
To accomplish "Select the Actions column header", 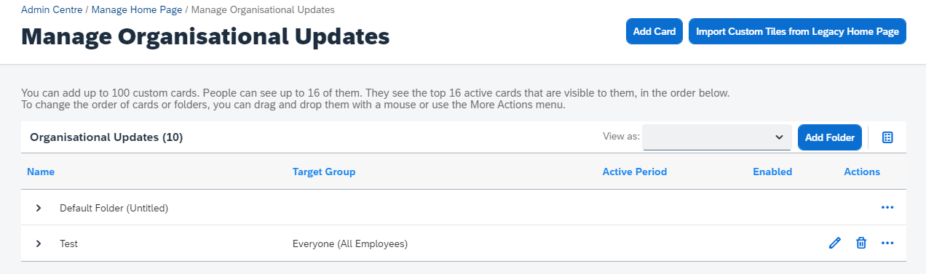I will (x=862, y=172).
